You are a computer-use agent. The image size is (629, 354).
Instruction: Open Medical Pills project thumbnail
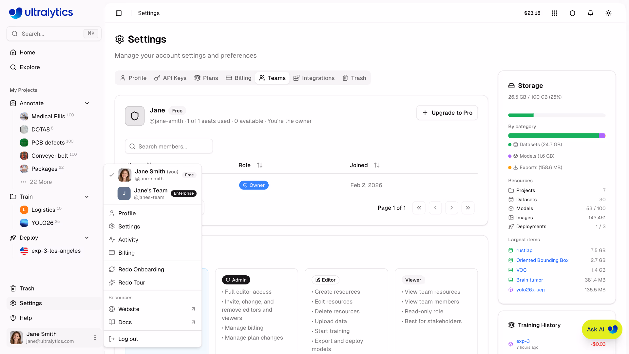[x=24, y=116]
